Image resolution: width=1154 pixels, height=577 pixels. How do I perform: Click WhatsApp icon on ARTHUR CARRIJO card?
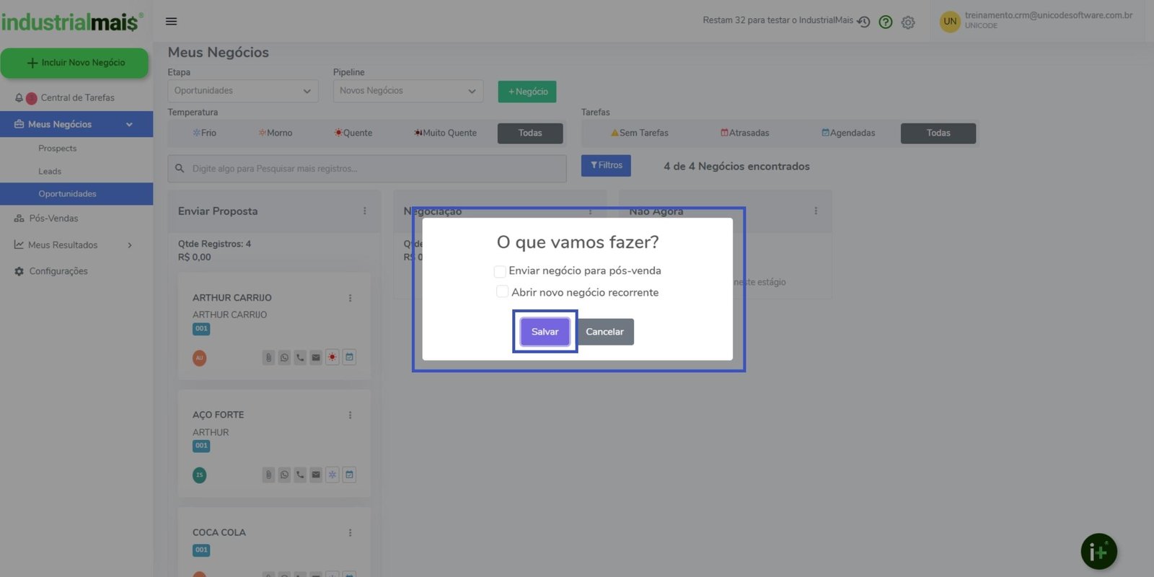point(284,358)
